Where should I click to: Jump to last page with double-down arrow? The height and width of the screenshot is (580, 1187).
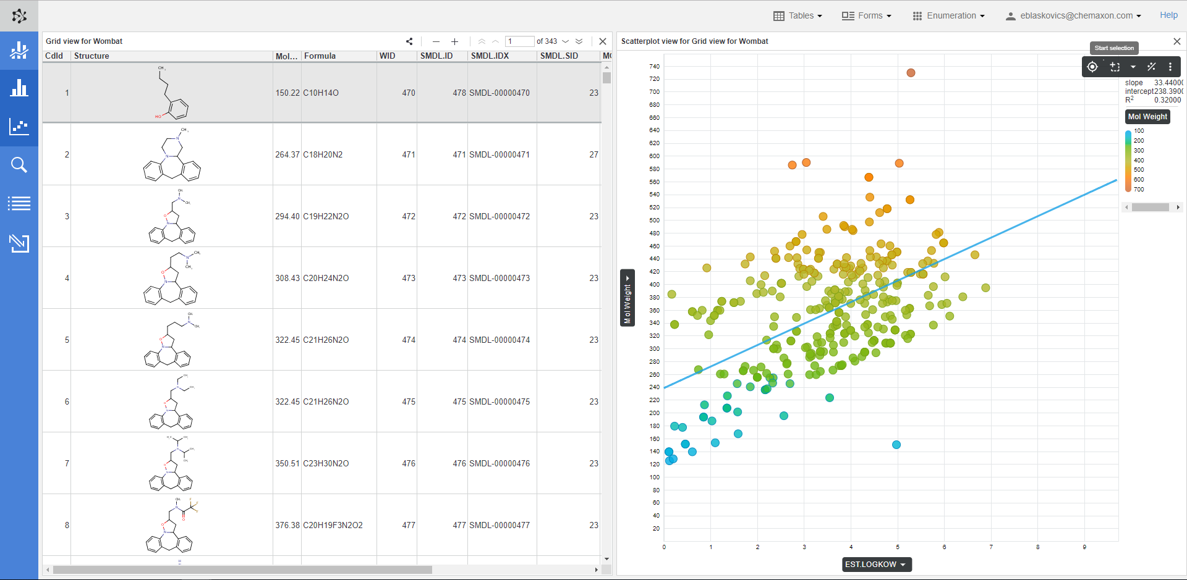click(579, 41)
